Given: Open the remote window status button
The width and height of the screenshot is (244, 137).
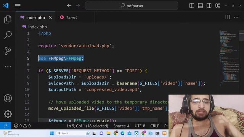Looking at the screenshot, I should (6, 126).
